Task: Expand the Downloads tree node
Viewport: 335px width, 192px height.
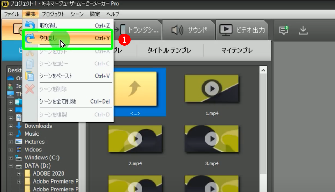Action: (11, 126)
